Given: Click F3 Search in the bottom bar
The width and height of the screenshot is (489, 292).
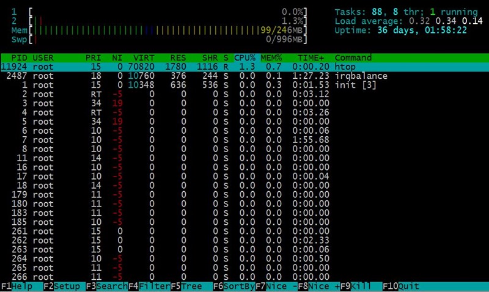Looking at the screenshot, I should tap(106, 287).
